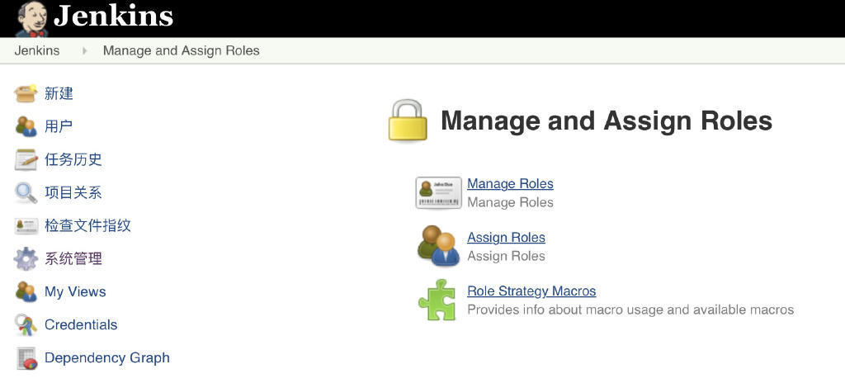Open Credentials in the sidebar
This screenshot has width=845, height=383.
tap(81, 324)
